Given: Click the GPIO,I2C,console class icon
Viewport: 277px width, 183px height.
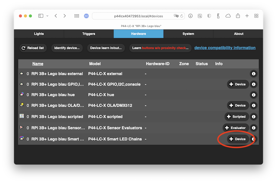Looking at the screenshot, I should pos(22,84).
